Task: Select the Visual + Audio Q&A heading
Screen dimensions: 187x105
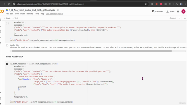Action: coord(14,57)
